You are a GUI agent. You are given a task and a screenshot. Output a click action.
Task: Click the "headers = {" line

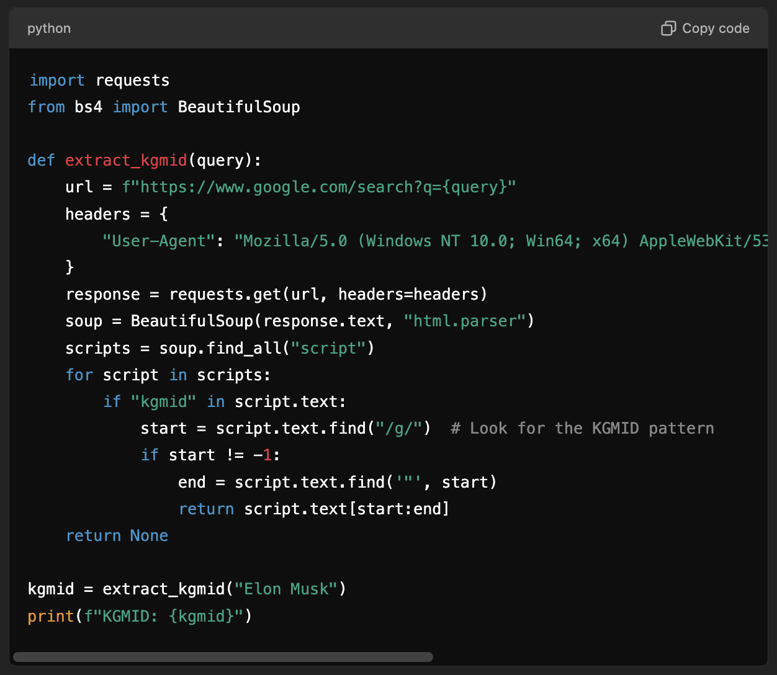tap(117, 214)
